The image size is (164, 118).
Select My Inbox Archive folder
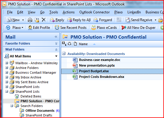coord(28,77)
